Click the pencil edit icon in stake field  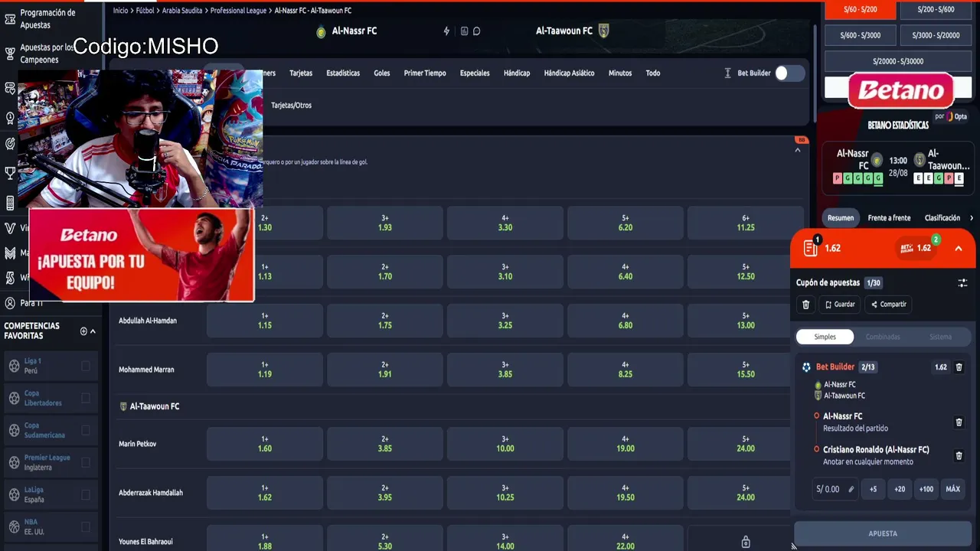pyautogui.click(x=851, y=489)
